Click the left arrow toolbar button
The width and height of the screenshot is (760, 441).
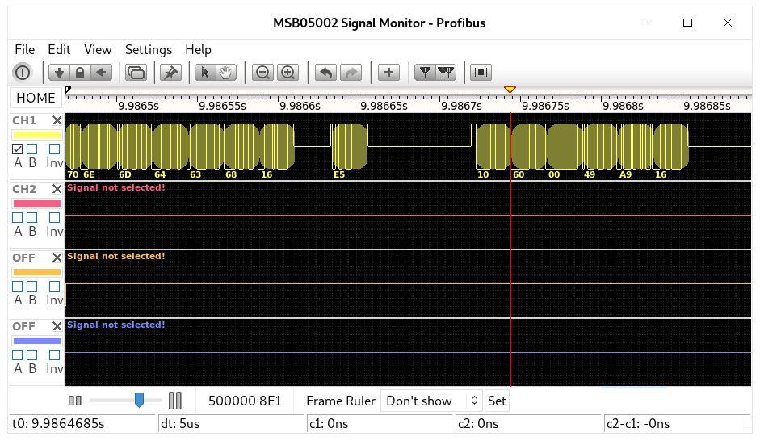click(101, 73)
